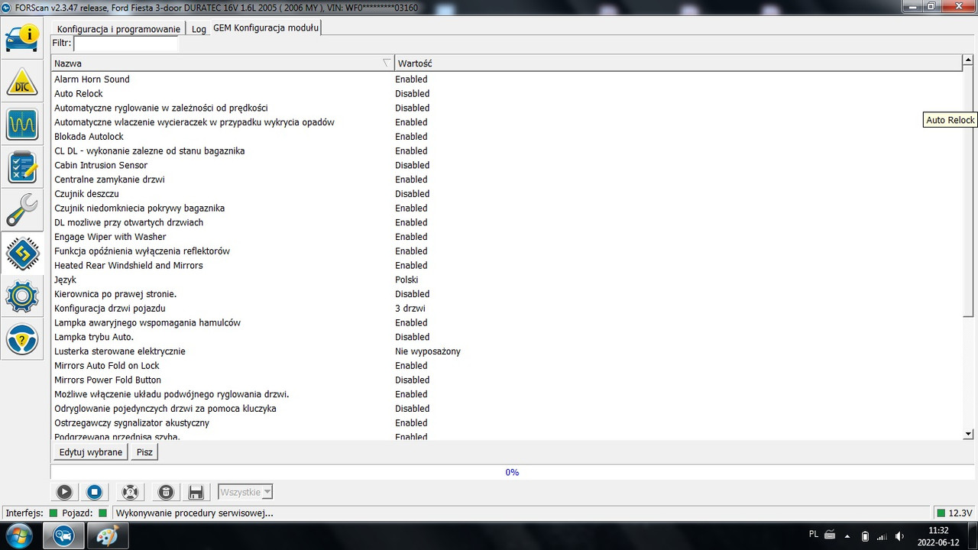Image resolution: width=978 pixels, height=550 pixels.
Task: Select the Auto Relock row
Action: pyautogui.click(x=507, y=94)
